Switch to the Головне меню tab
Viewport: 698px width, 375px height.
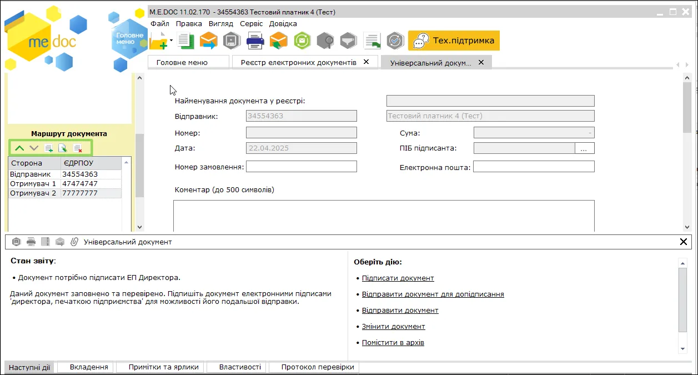[x=188, y=62]
